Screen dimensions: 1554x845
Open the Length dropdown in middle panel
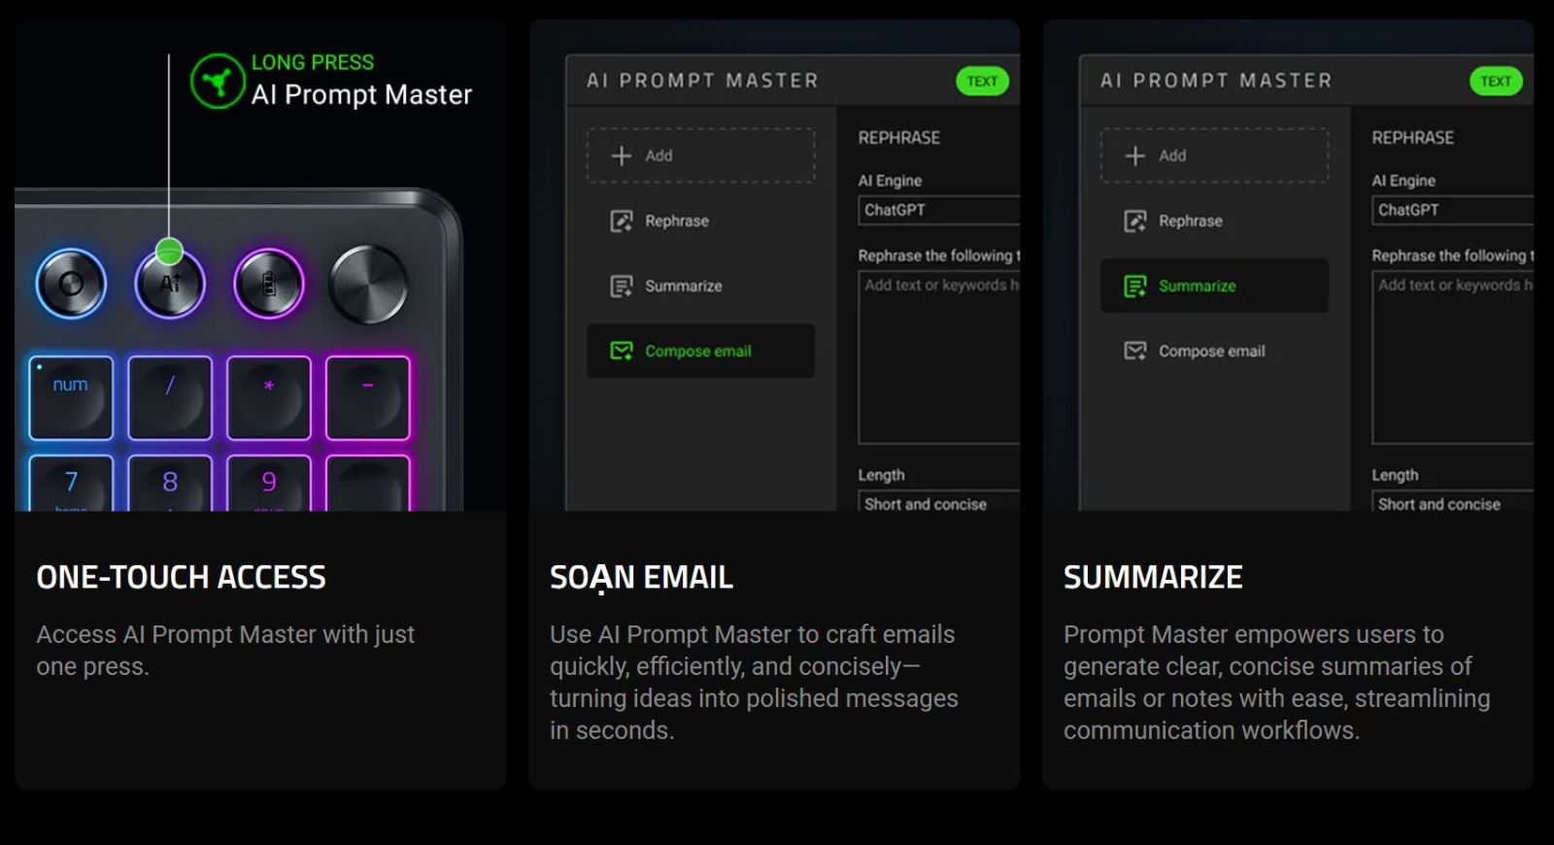pos(938,504)
